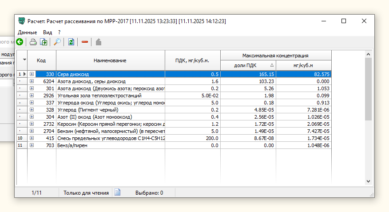Click the vertical scrollbar down arrow
The height and width of the screenshot is (212, 389).
click(x=368, y=181)
